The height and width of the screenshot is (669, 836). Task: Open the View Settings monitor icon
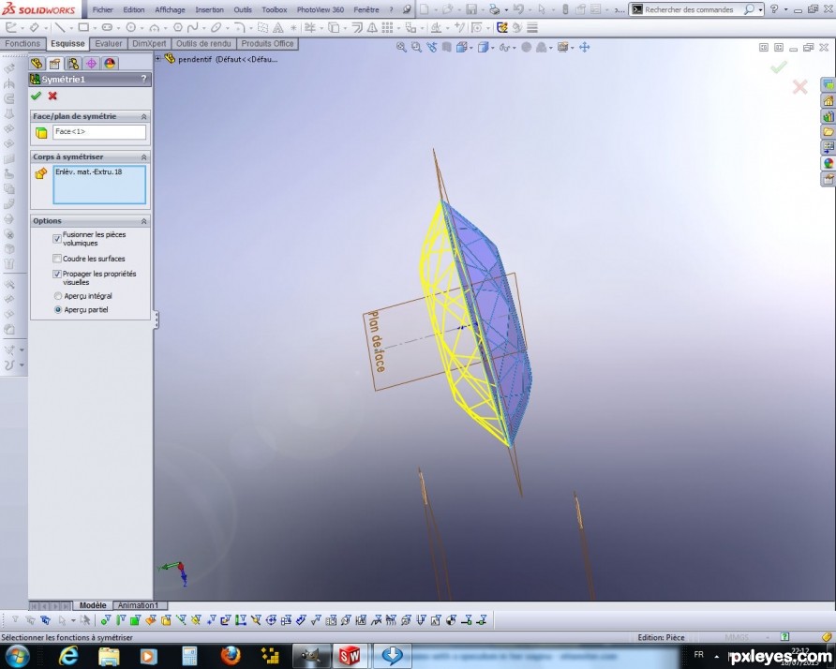(x=562, y=48)
